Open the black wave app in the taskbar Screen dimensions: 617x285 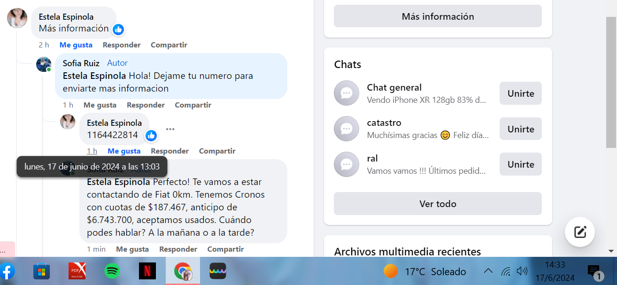pyautogui.click(x=218, y=271)
